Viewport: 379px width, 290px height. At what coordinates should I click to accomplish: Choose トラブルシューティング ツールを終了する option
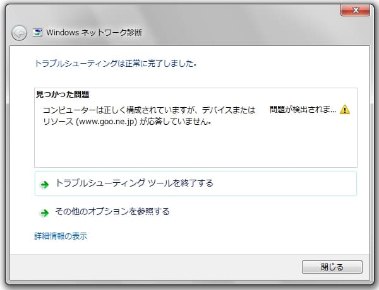click(134, 183)
